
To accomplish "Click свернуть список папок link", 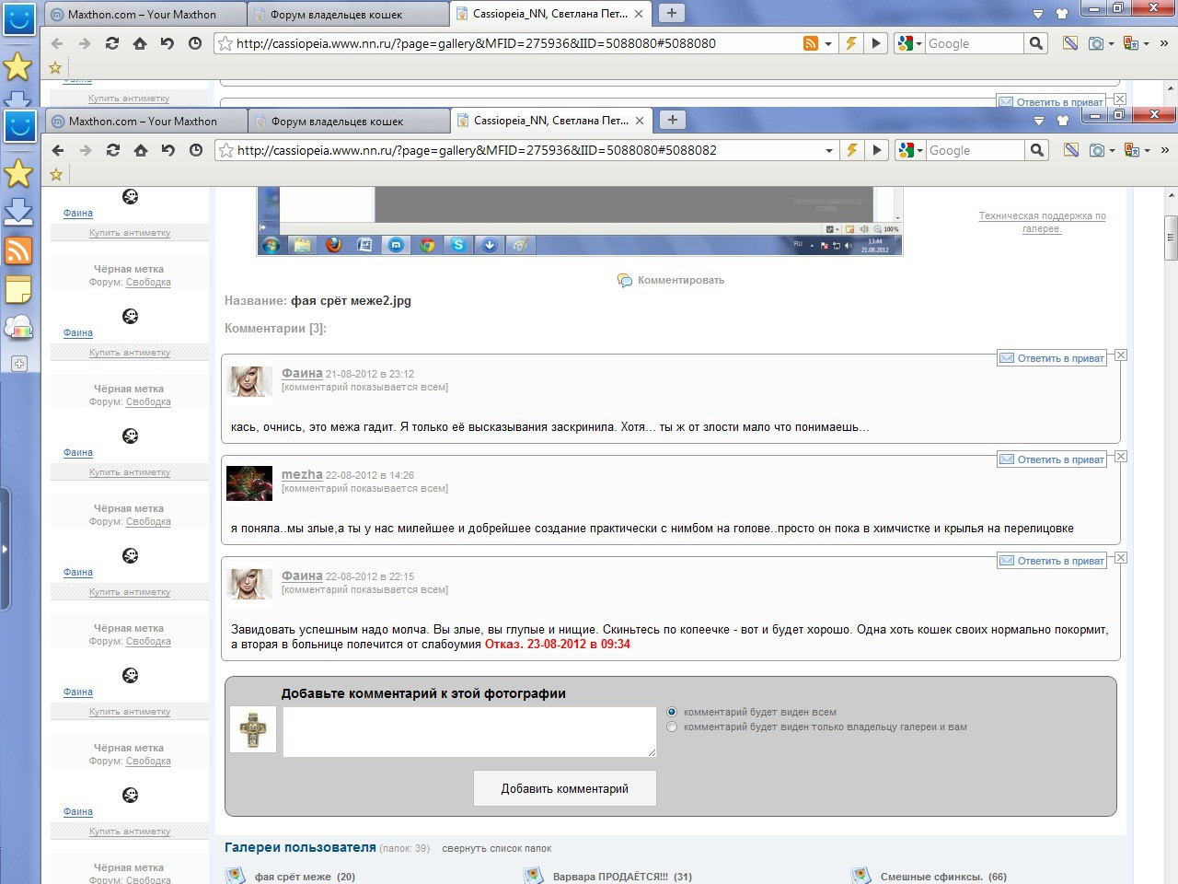I will click(x=497, y=848).
